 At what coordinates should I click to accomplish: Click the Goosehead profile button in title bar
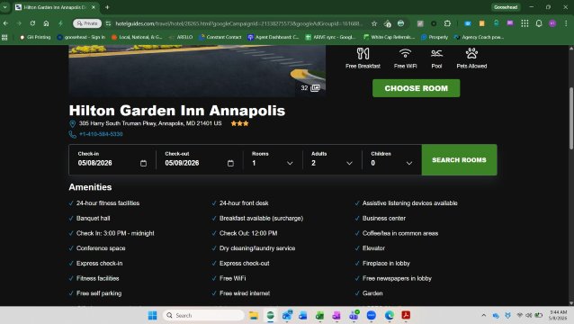(506, 7)
